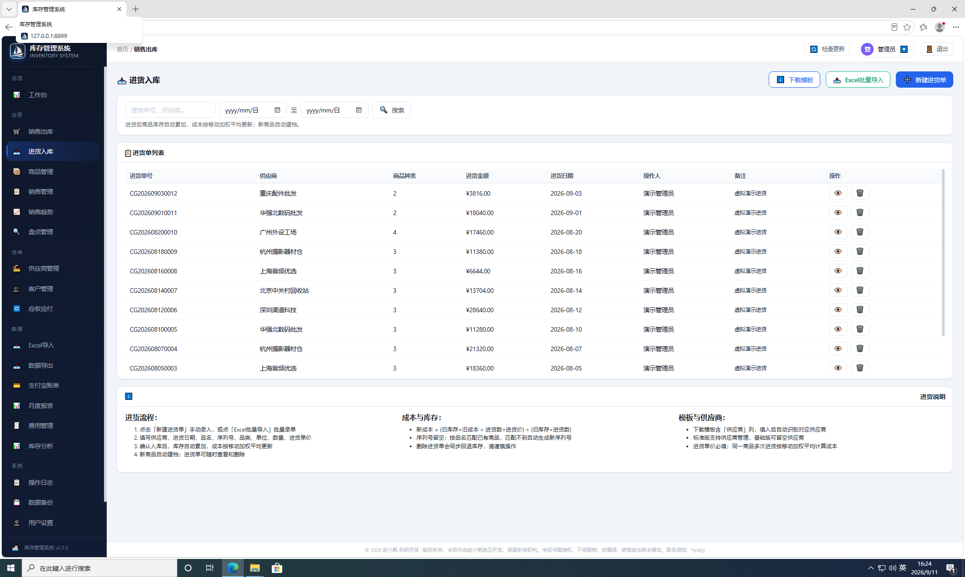The image size is (965, 577).
Task: Open 月度报表 in sidebar
Action: click(53, 406)
